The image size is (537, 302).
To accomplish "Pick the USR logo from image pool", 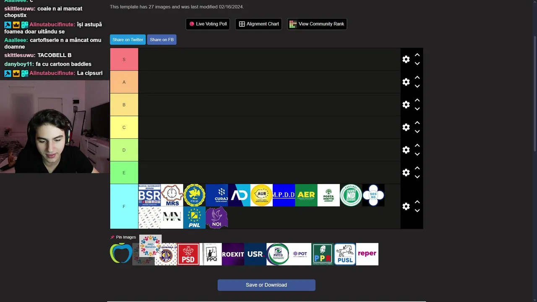I will 255,254.
